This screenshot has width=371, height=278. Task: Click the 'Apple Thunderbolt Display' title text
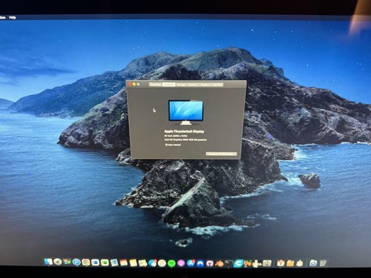(x=184, y=131)
